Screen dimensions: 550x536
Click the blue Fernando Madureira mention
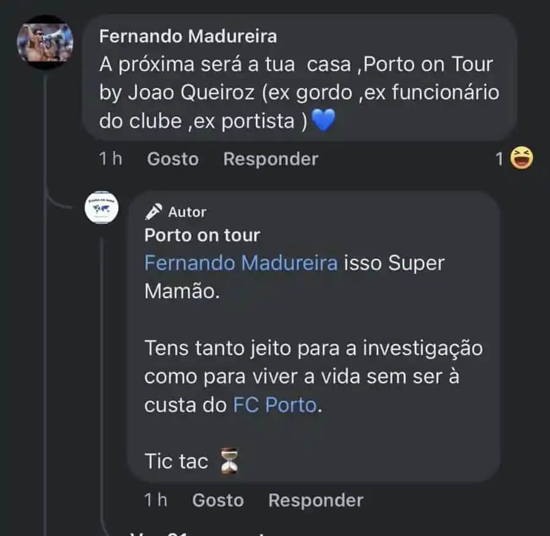[241, 263]
